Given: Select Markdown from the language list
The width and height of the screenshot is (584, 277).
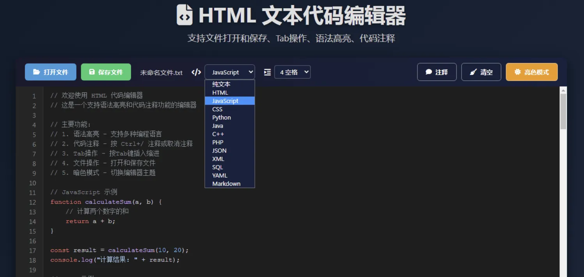Looking at the screenshot, I should pyautogui.click(x=226, y=183).
